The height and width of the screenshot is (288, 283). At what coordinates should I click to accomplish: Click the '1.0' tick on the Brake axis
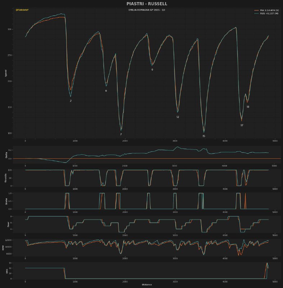click(10, 193)
